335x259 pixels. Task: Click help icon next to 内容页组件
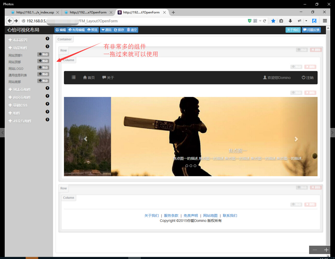[47, 96]
